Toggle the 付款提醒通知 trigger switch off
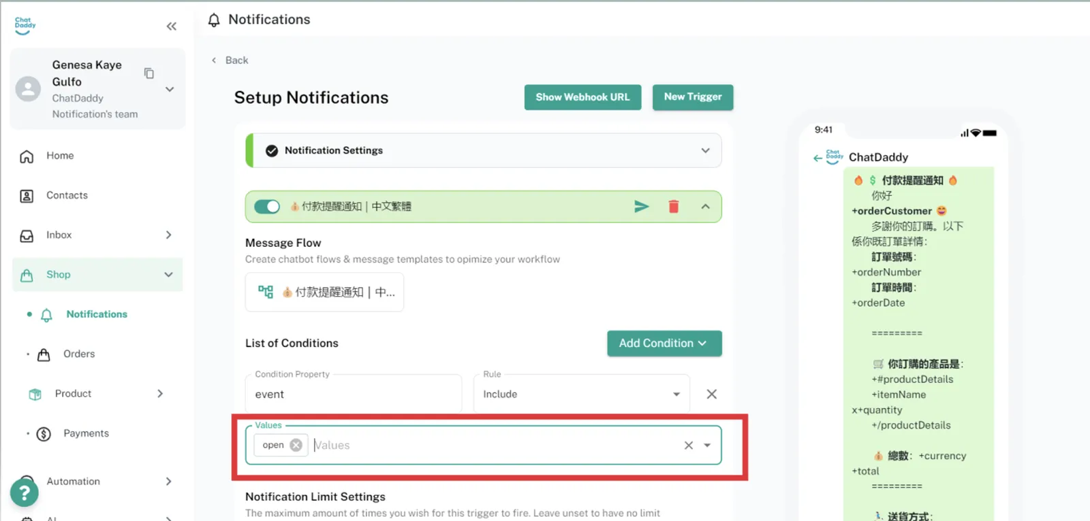The image size is (1090, 521). click(267, 207)
